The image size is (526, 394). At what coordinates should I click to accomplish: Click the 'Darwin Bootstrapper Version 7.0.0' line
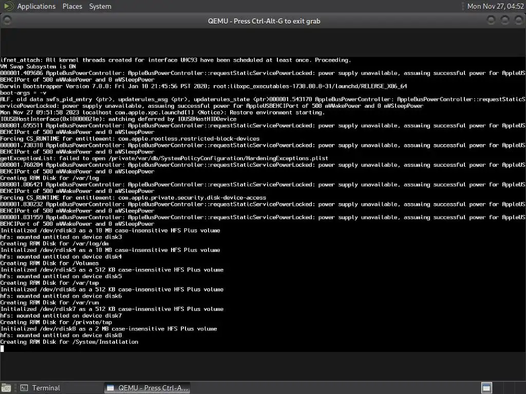pos(203,86)
